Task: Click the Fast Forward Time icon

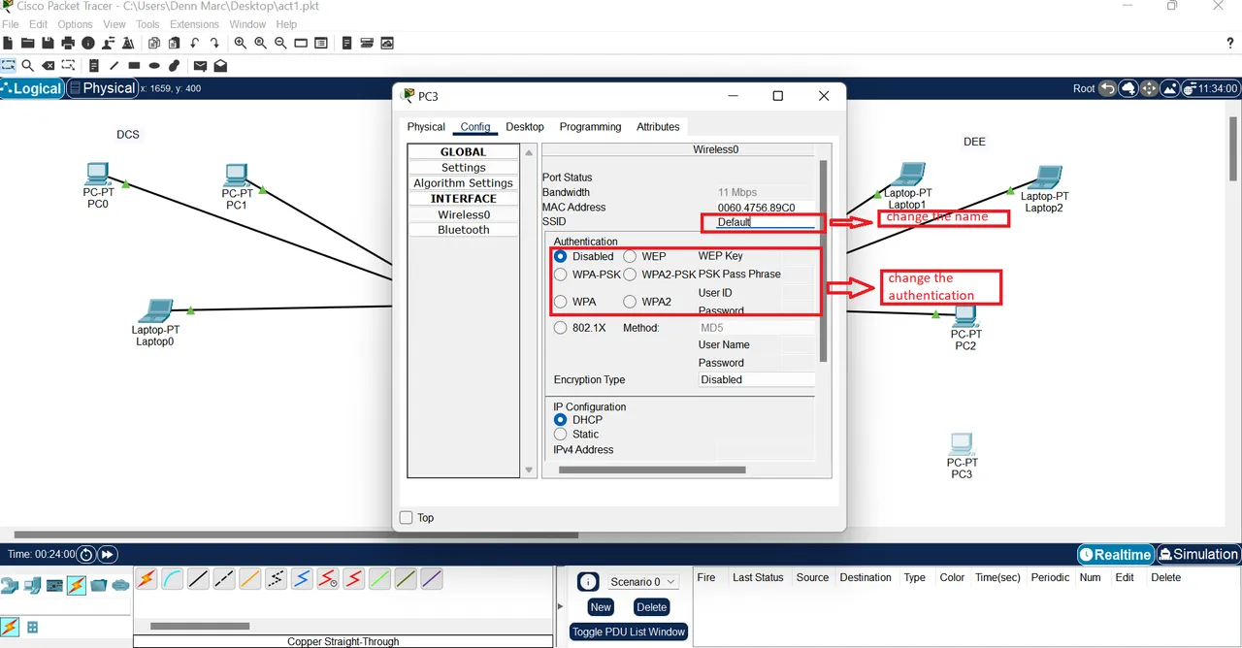Action: pyautogui.click(x=108, y=555)
